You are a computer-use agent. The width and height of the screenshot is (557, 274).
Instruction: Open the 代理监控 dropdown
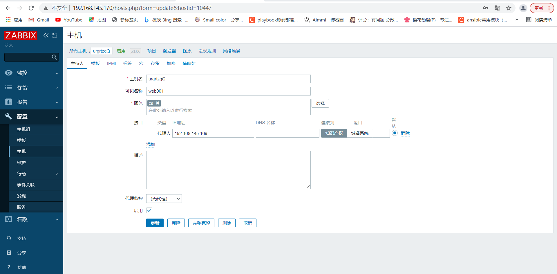[164, 199]
